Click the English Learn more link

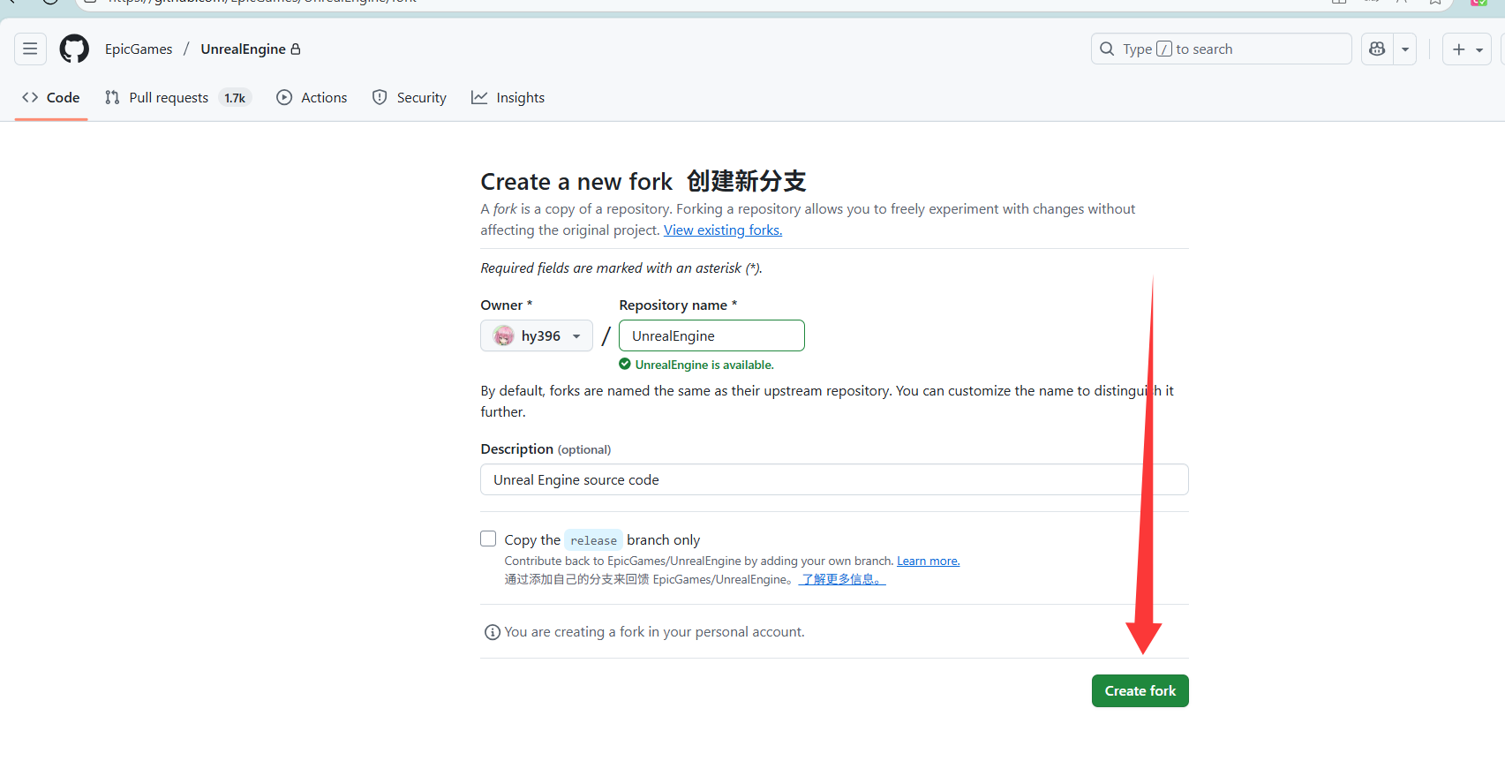tap(929, 561)
